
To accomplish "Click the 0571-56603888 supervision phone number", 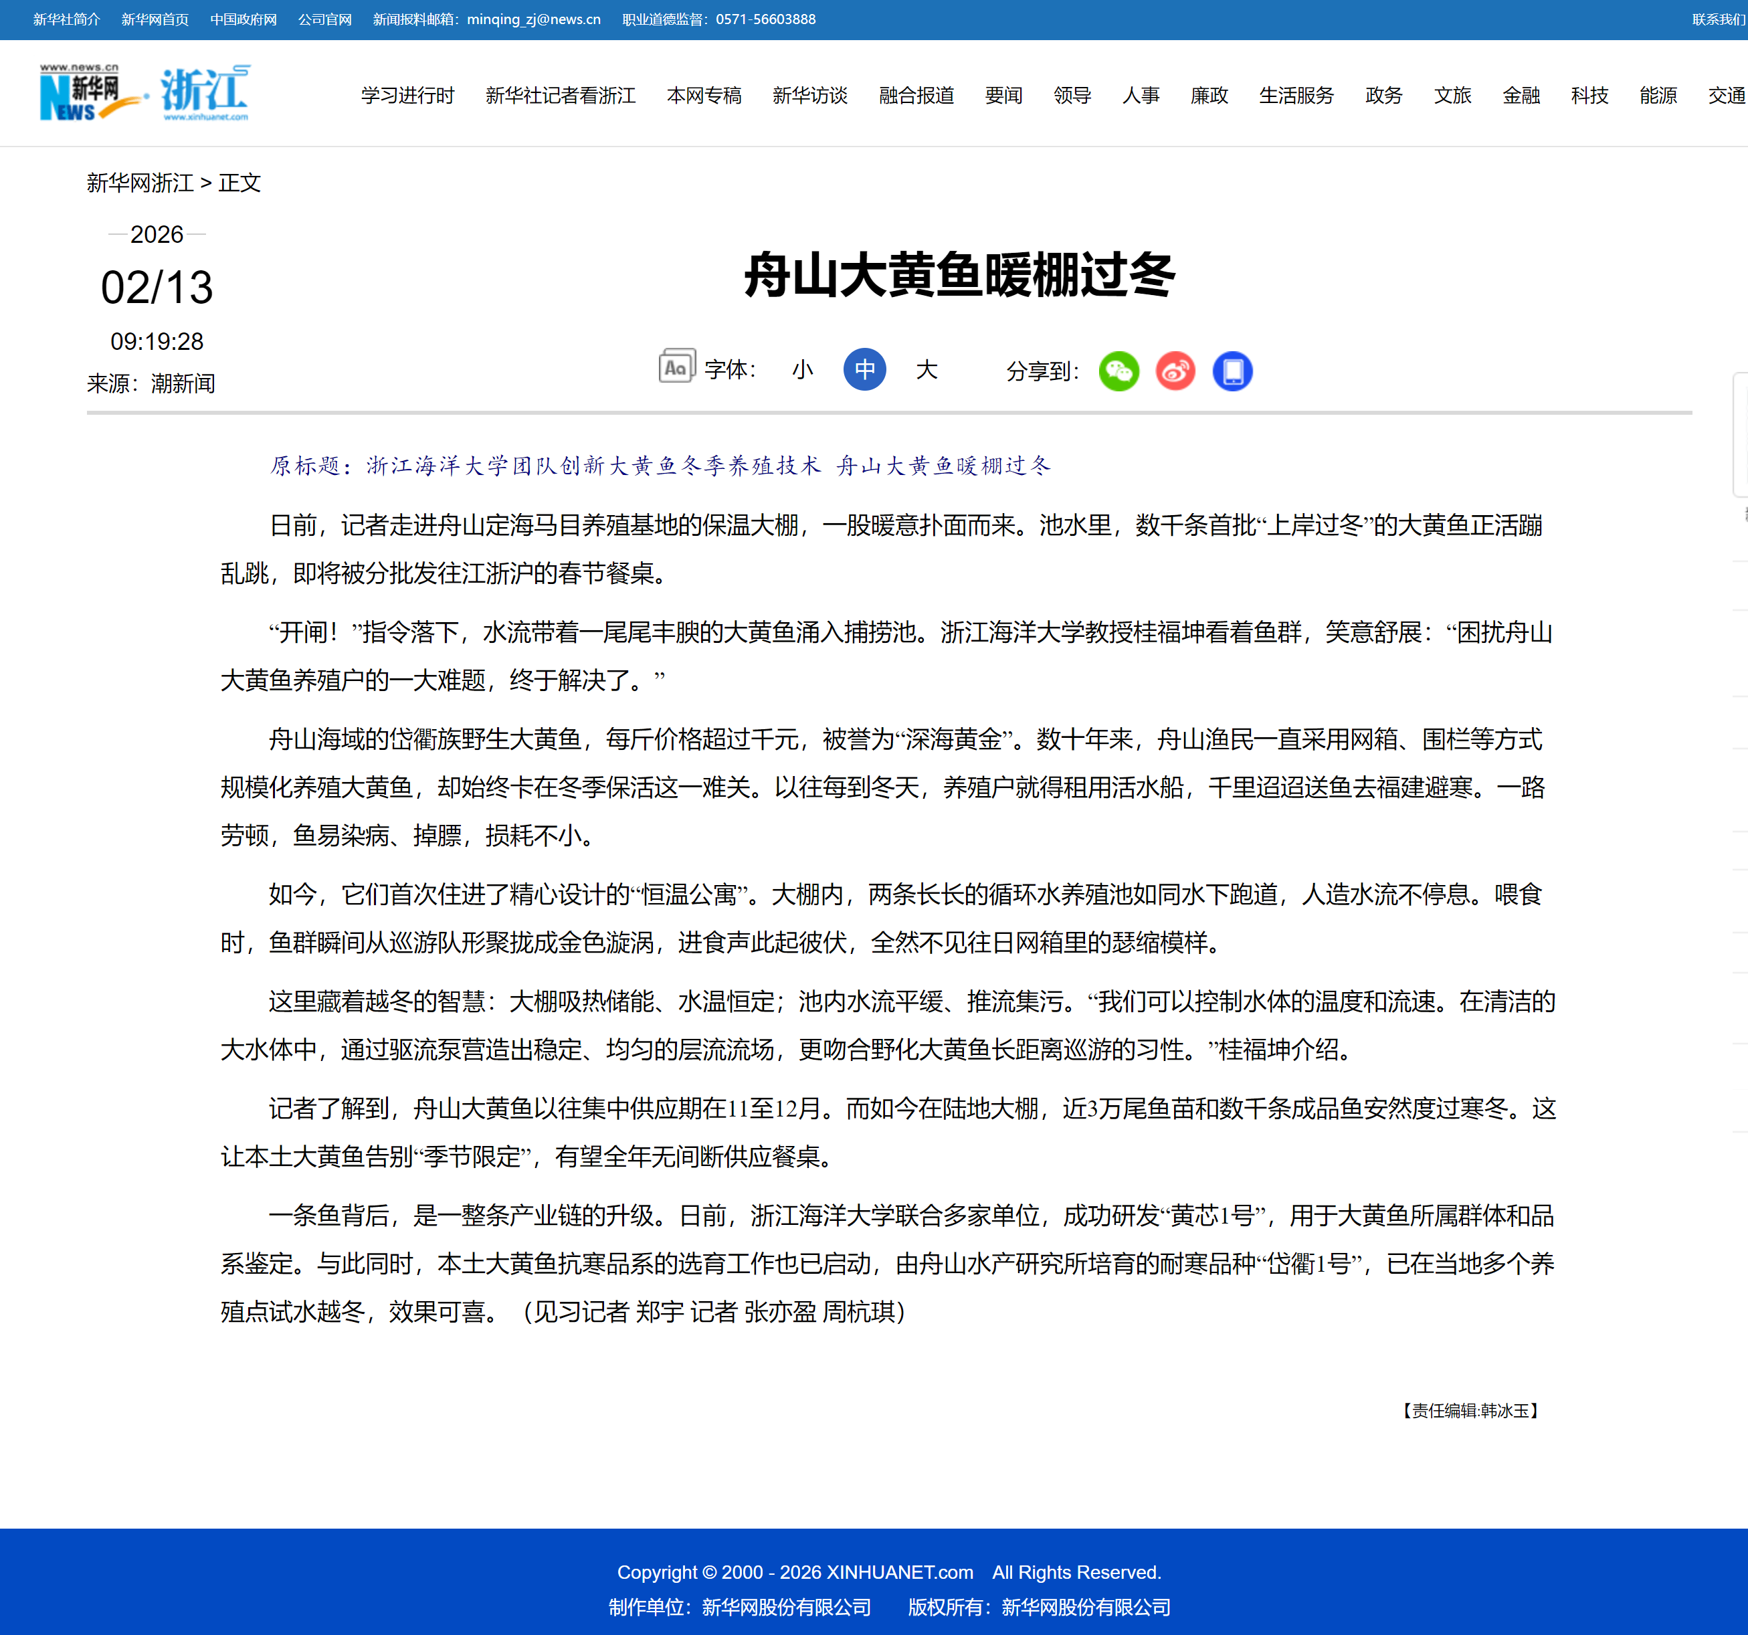I will pyautogui.click(x=765, y=19).
